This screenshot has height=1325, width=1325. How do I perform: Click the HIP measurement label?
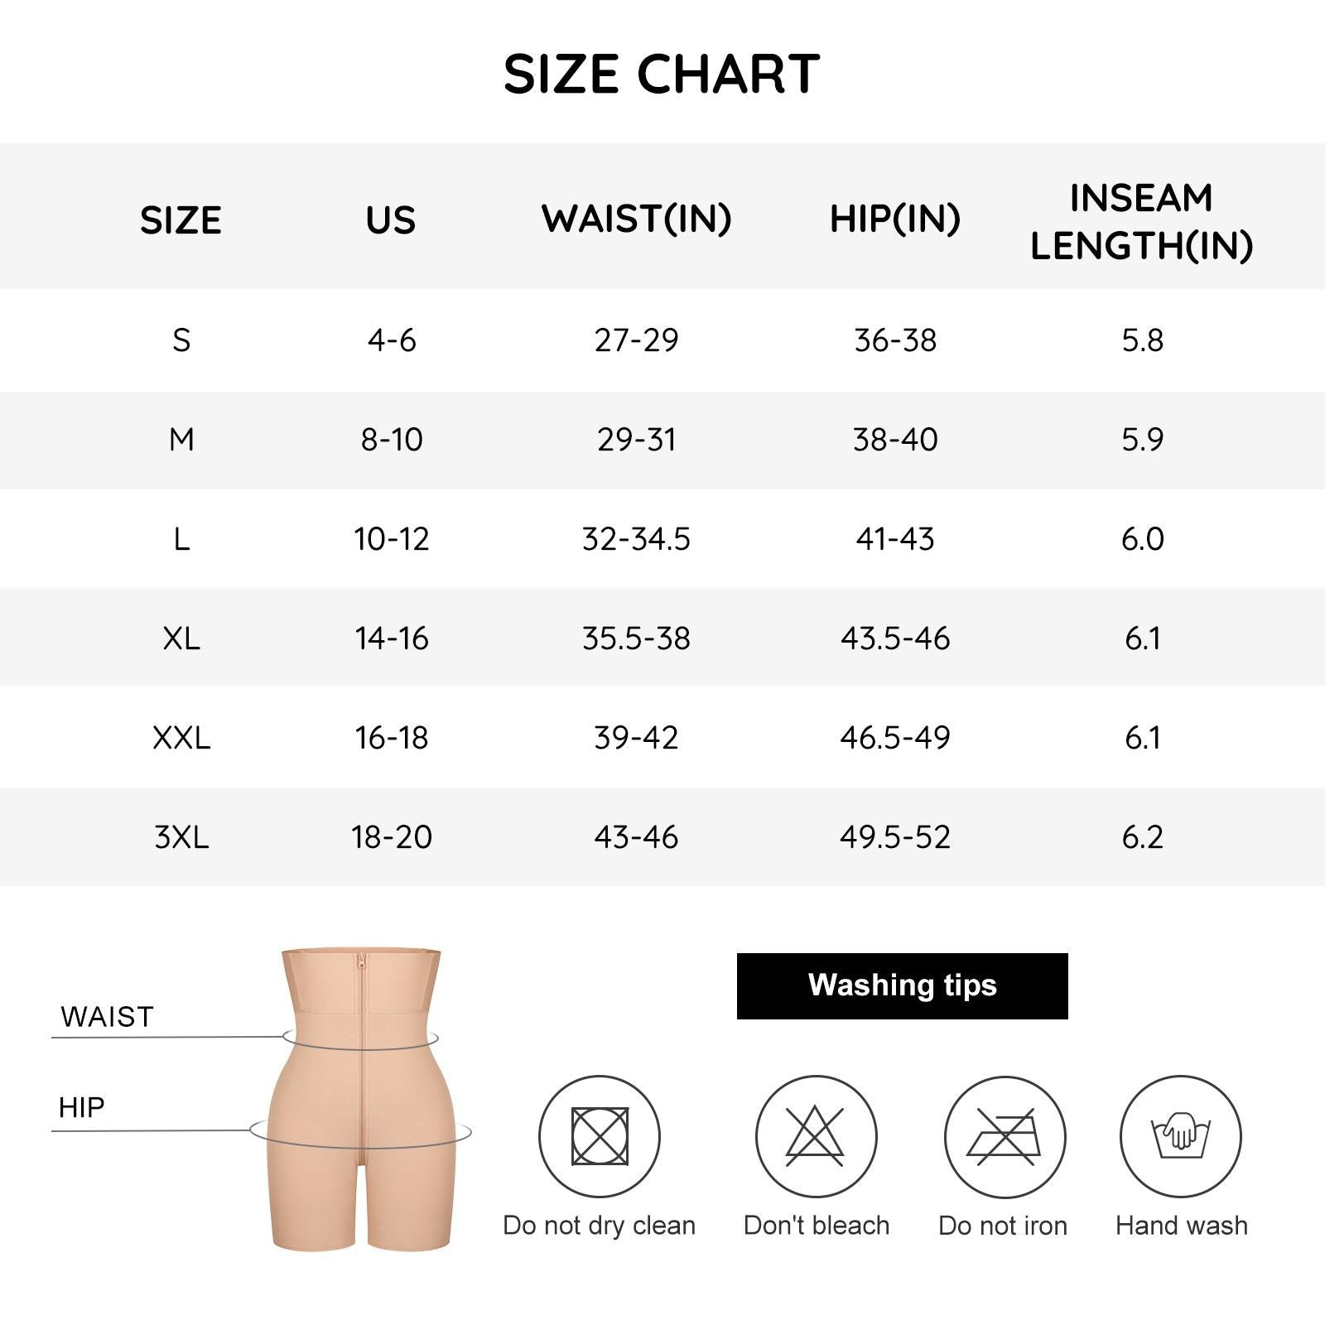coord(81,1107)
